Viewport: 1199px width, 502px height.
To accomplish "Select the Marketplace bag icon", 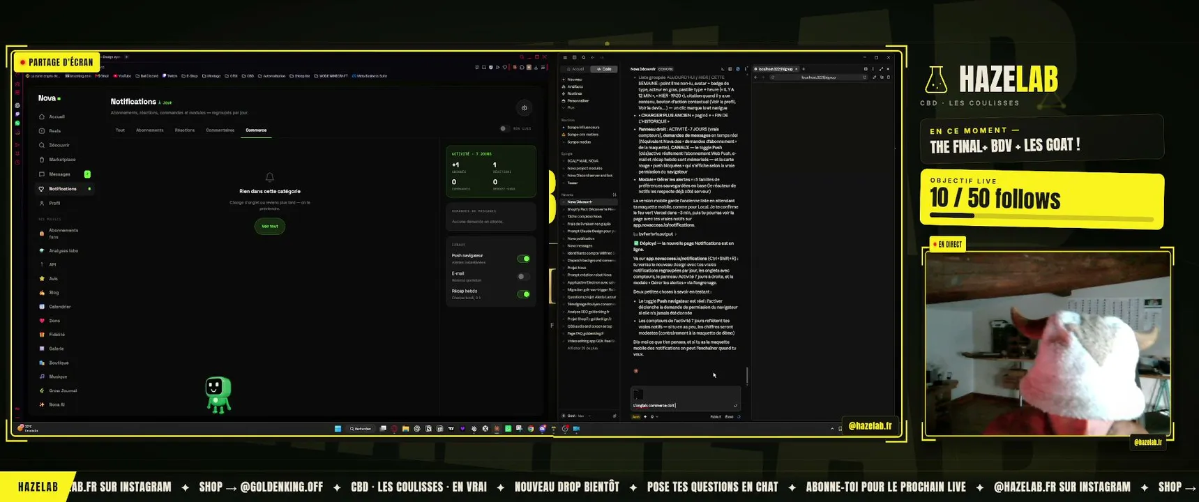I will tap(42, 160).
